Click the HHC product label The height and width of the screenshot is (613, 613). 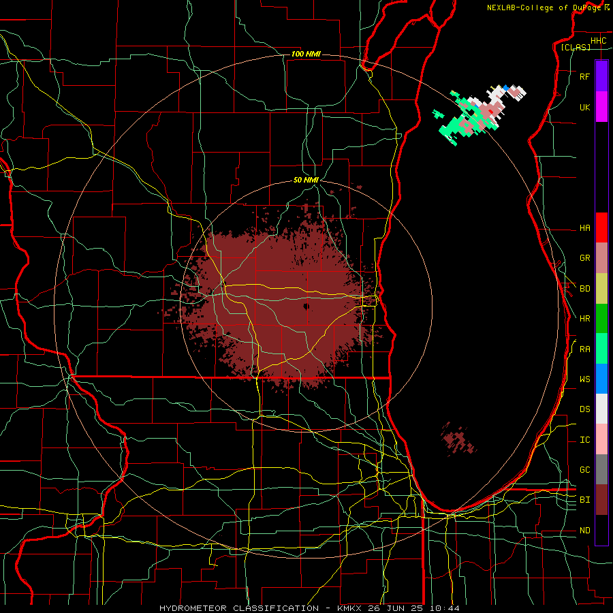click(x=598, y=41)
